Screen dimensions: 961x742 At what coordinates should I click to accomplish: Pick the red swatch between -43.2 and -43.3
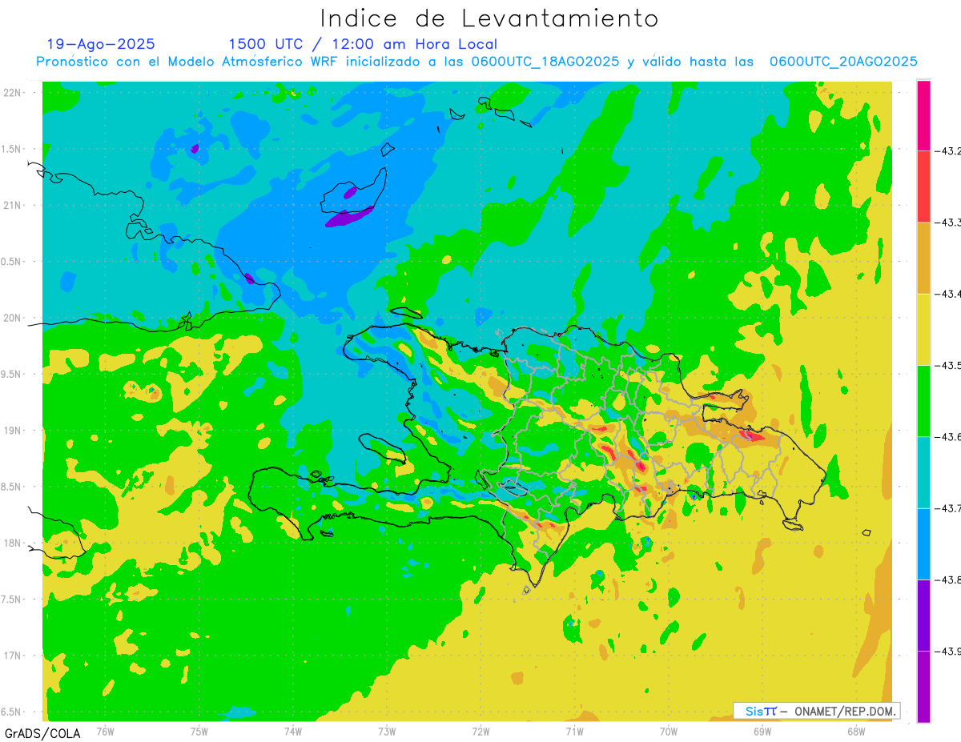(923, 187)
